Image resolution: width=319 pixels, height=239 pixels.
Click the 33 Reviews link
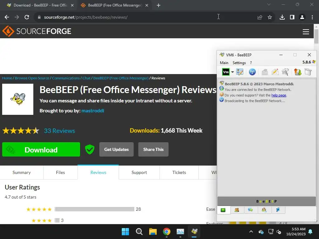click(60, 131)
